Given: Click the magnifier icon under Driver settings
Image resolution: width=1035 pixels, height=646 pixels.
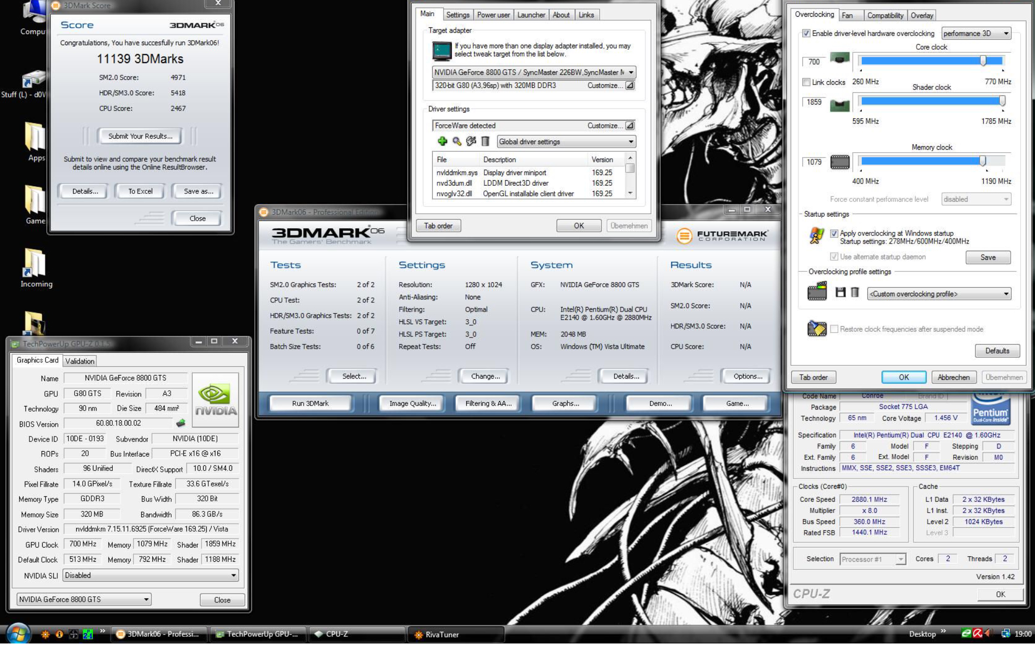Looking at the screenshot, I should [457, 142].
